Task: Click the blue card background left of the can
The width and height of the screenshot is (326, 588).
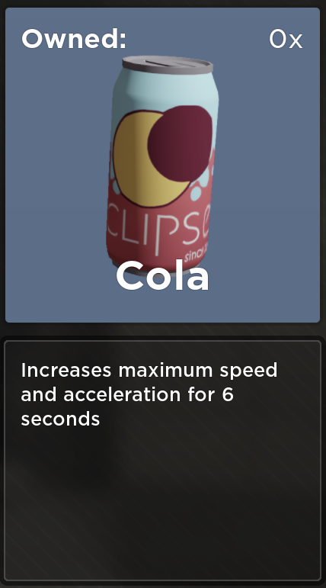Action: 56,169
